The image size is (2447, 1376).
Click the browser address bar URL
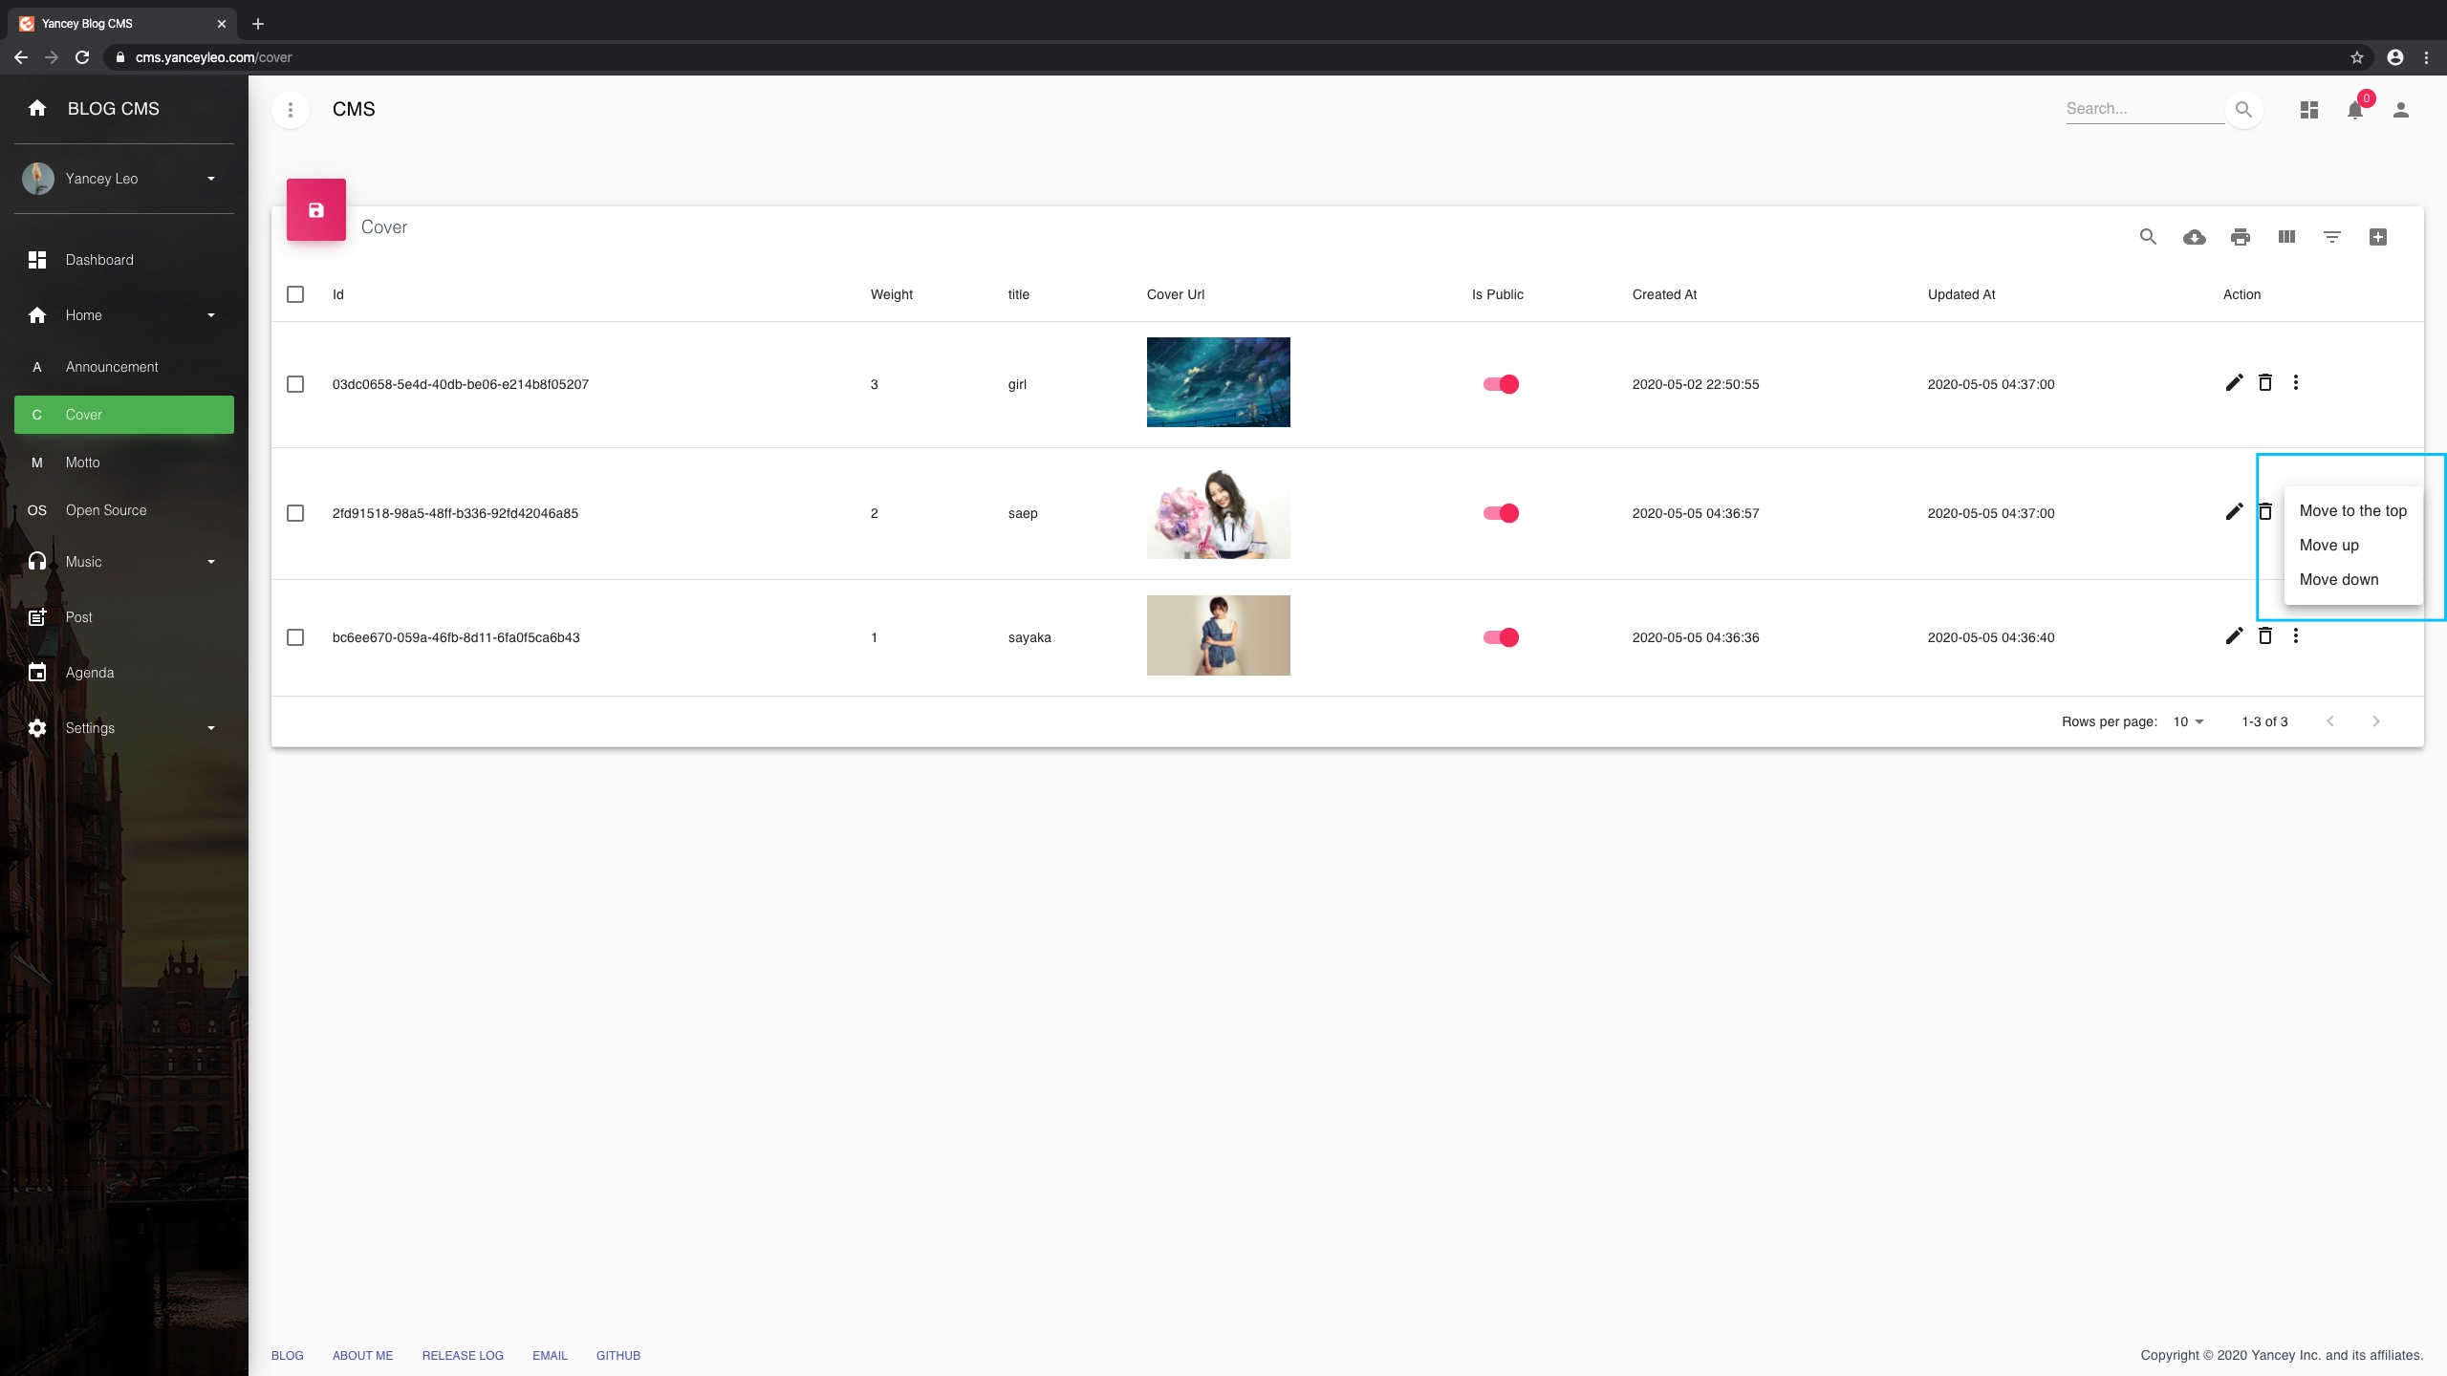[x=213, y=57]
